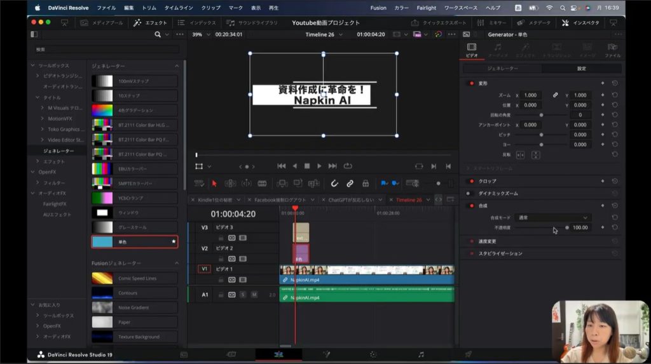Reset the zoom parameter with its reset icon
The height and width of the screenshot is (364, 651).
(615, 95)
